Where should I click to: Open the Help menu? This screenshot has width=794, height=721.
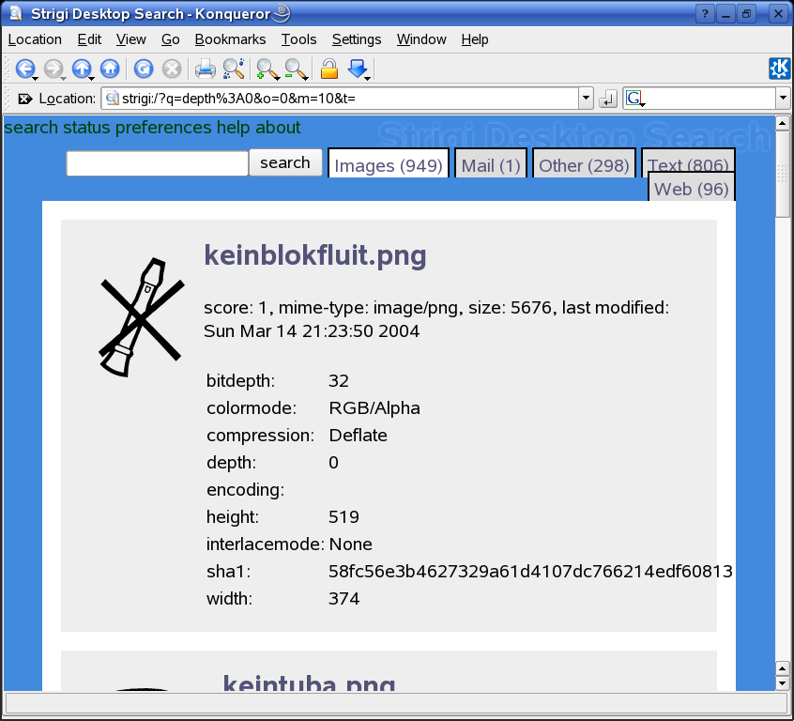pyautogui.click(x=475, y=39)
